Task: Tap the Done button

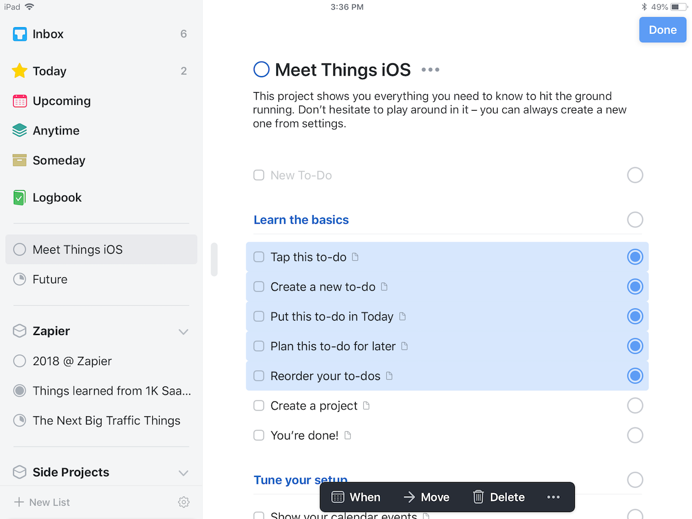Action: pos(663,30)
